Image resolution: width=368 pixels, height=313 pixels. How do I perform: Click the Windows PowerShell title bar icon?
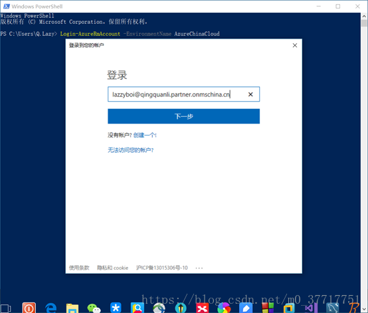coord(7,7)
